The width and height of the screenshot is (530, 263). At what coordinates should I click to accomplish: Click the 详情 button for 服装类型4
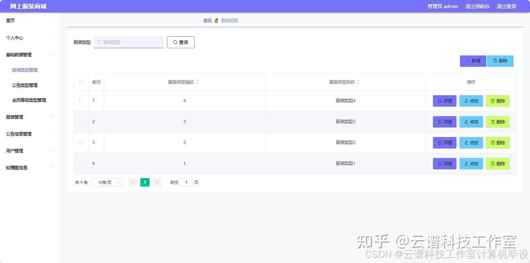tap(444, 101)
